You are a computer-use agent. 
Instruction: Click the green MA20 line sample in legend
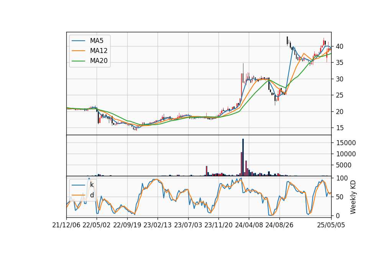78,61
